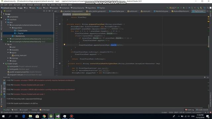Open the Tools menu
This screenshot has width=212, height=119.
(53, 5)
